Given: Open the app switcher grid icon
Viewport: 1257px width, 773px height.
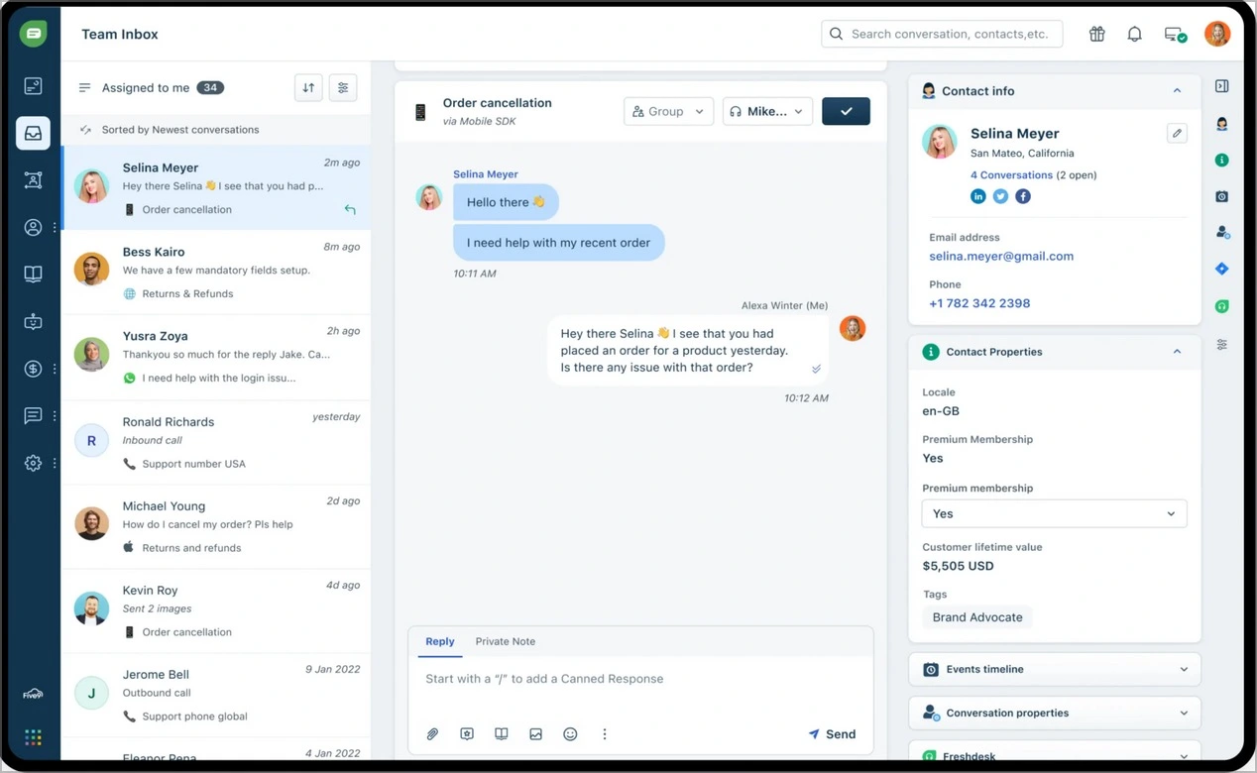Looking at the screenshot, I should pos(33,737).
